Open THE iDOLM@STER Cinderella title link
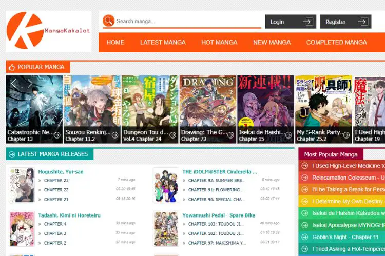 220,172
